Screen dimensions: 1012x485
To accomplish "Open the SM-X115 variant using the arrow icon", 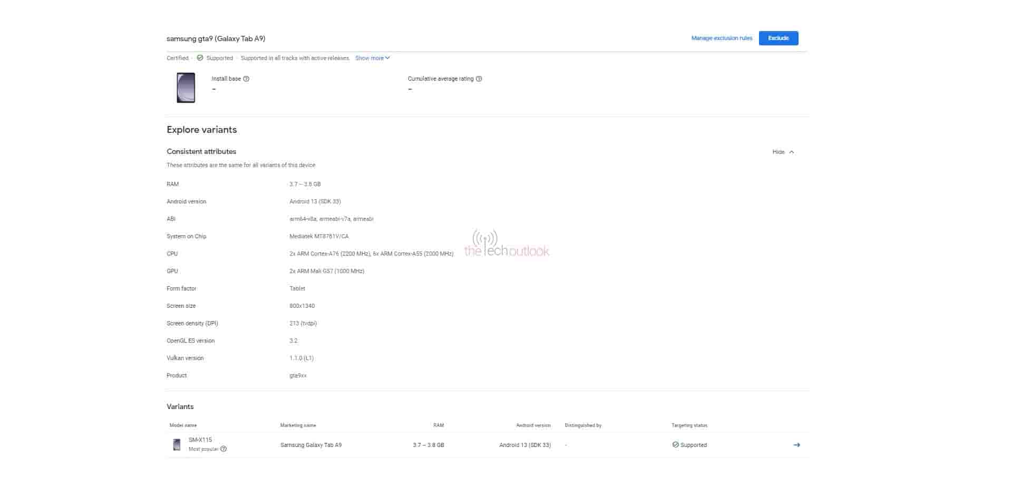I will click(x=796, y=445).
